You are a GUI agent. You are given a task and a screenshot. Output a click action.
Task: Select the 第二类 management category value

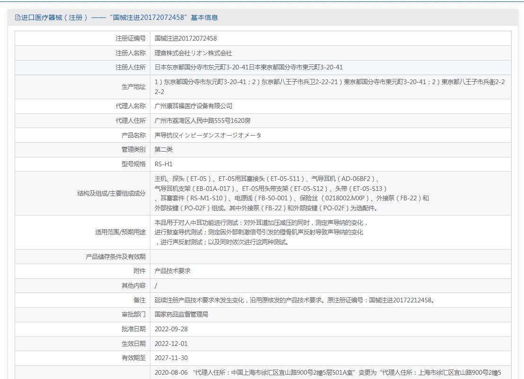tap(164, 149)
